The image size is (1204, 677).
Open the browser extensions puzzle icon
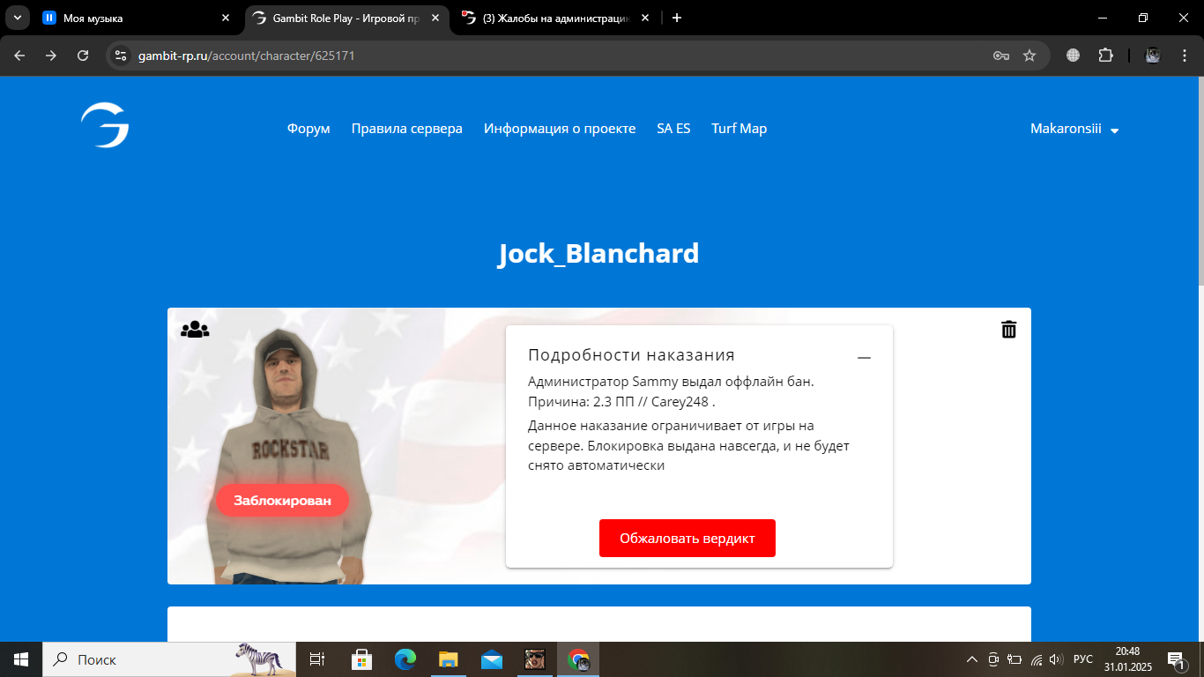tap(1105, 56)
